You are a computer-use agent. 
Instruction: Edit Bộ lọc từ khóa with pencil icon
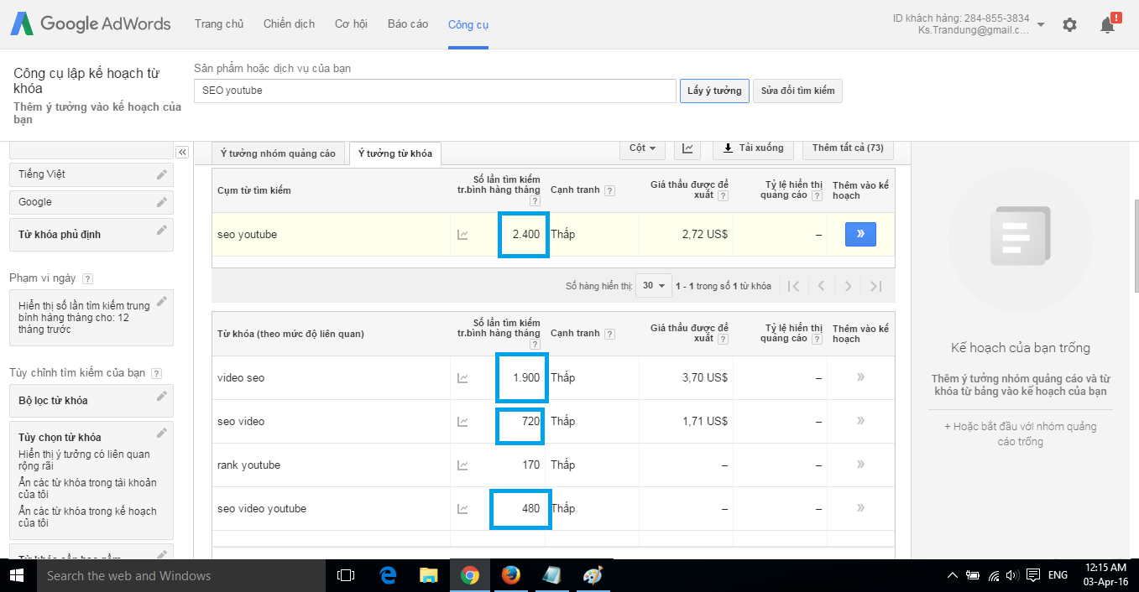click(162, 396)
